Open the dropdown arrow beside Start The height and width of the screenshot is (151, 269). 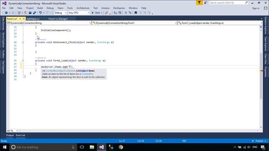click(102, 13)
